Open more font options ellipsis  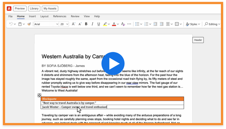pyautogui.click(x=129, y=24)
